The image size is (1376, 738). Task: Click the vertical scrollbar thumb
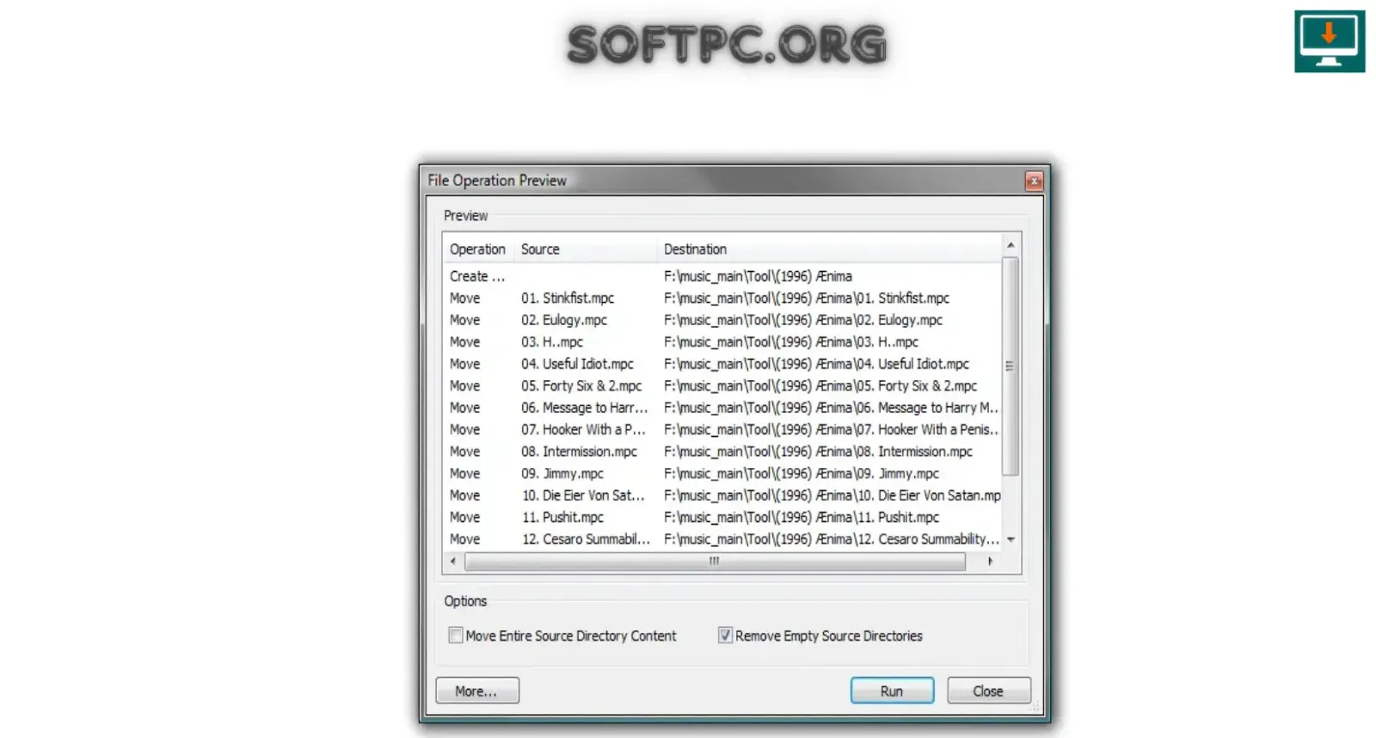coord(1011,366)
